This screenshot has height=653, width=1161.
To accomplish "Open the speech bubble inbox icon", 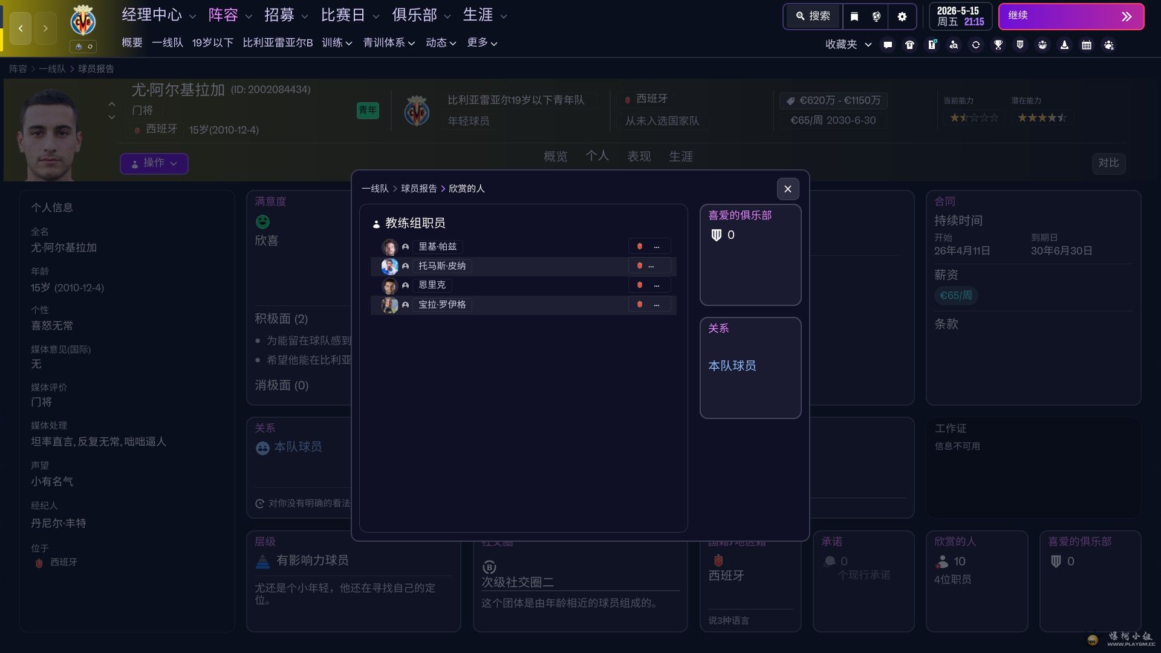I will point(888,45).
